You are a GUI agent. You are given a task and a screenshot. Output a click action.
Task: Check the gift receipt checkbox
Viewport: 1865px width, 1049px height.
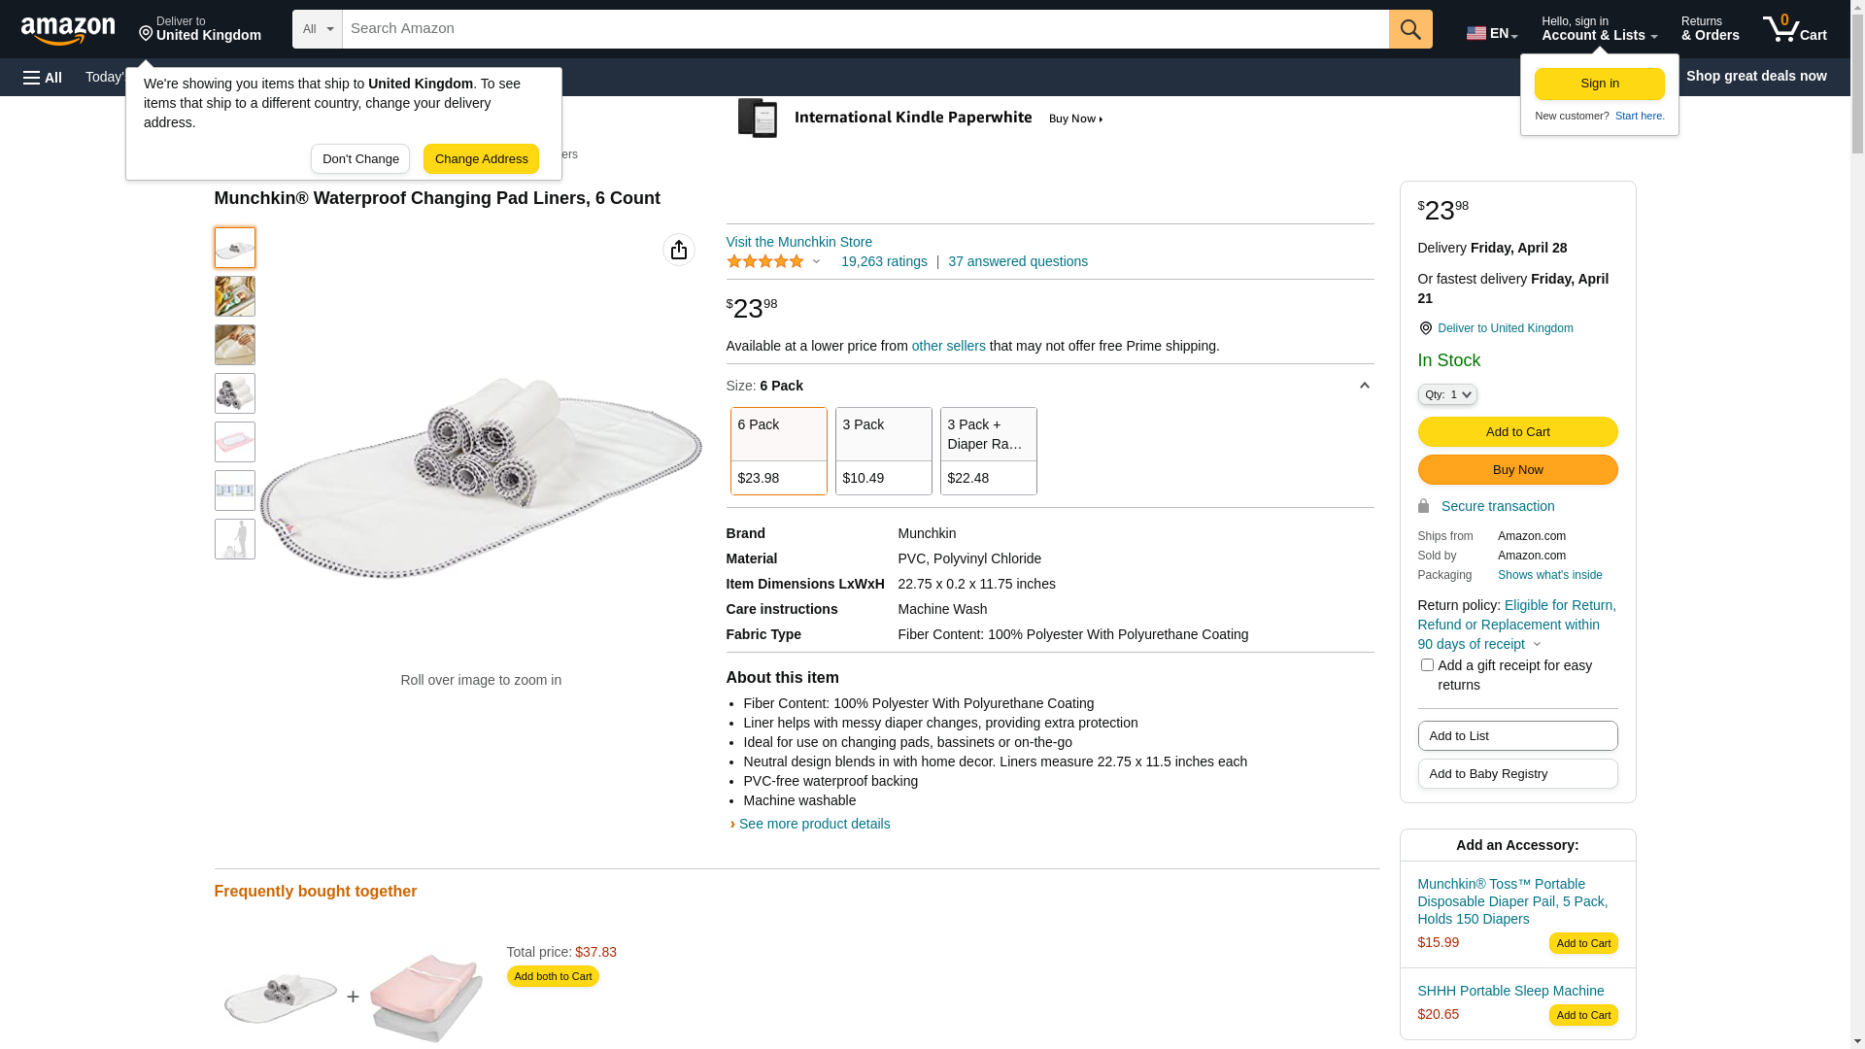[x=1427, y=665]
